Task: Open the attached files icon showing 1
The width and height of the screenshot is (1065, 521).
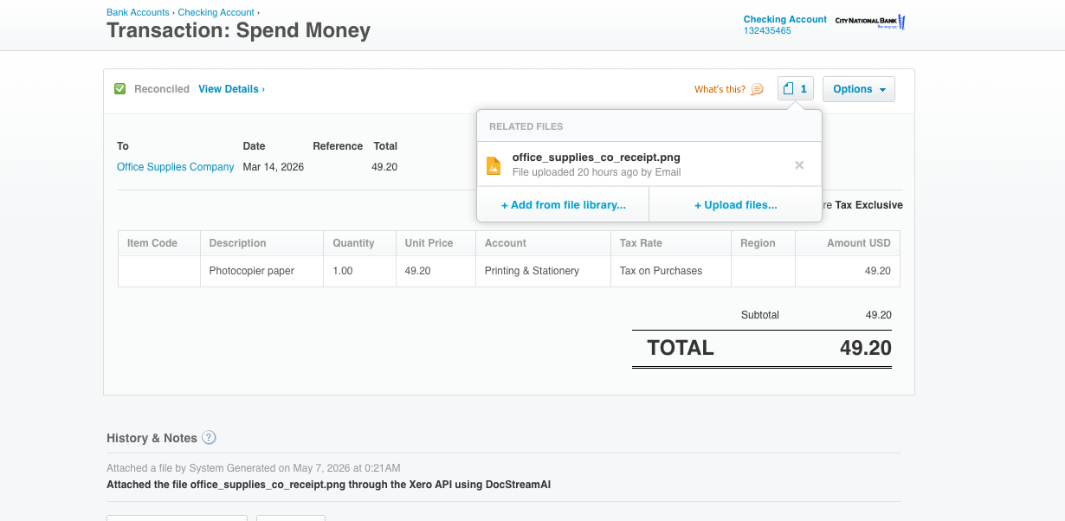Action: 796,89
